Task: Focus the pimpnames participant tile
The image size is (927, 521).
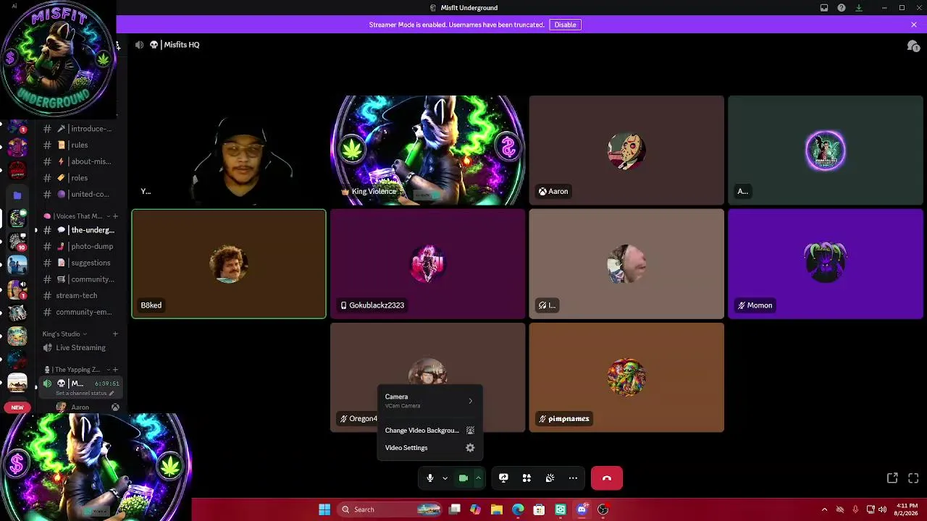Action: point(626,378)
